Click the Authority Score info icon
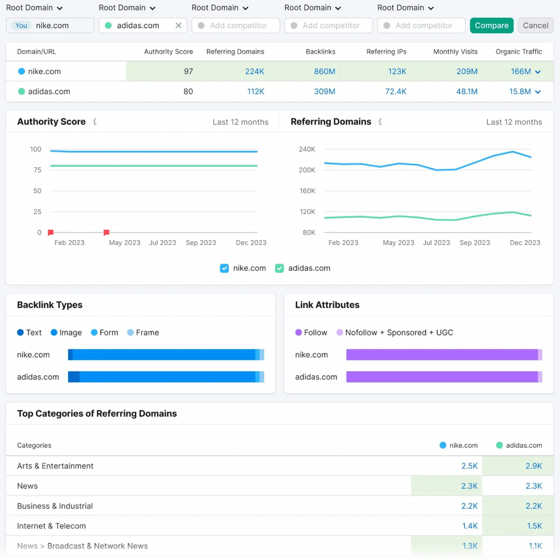Viewport: 560px width, 560px height. [x=95, y=122]
